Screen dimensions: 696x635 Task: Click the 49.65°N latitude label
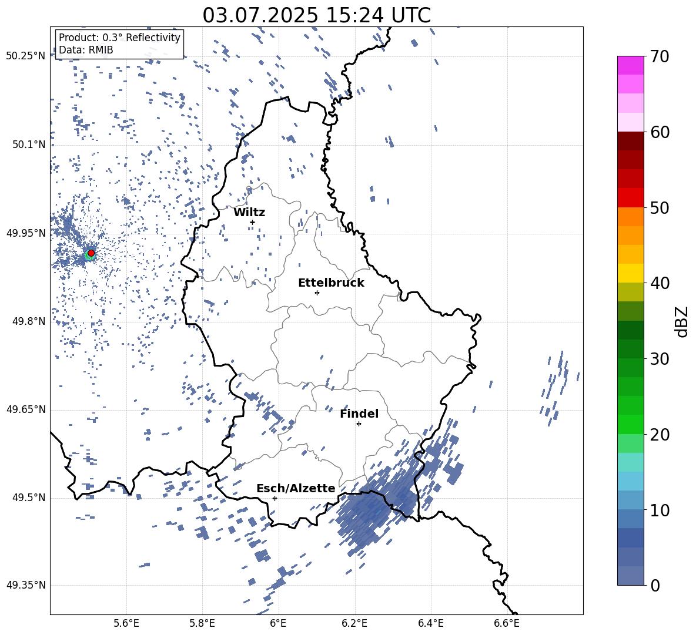click(26, 409)
